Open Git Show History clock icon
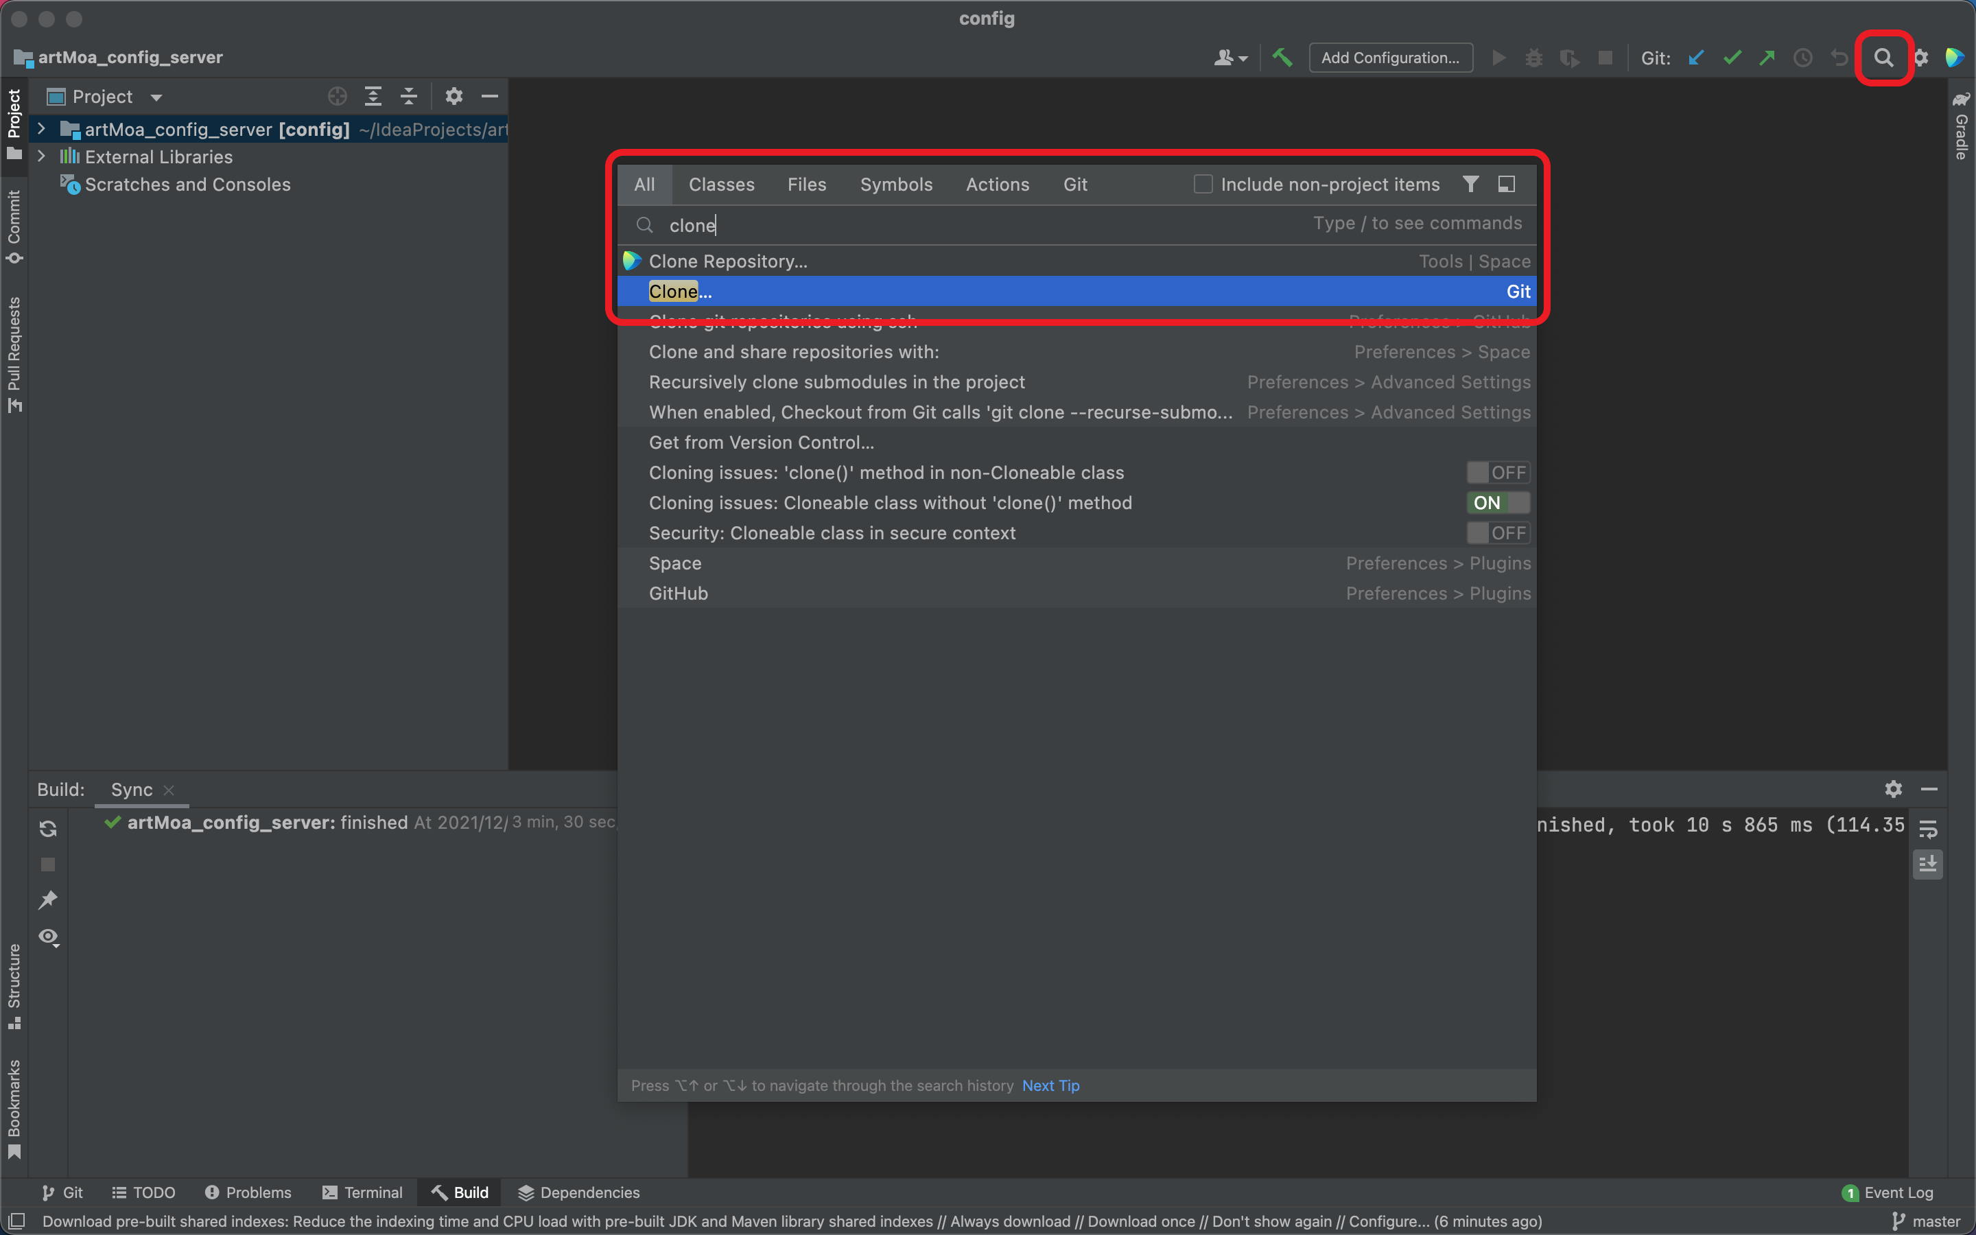The height and width of the screenshot is (1235, 1976). (x=1803, y=58)
